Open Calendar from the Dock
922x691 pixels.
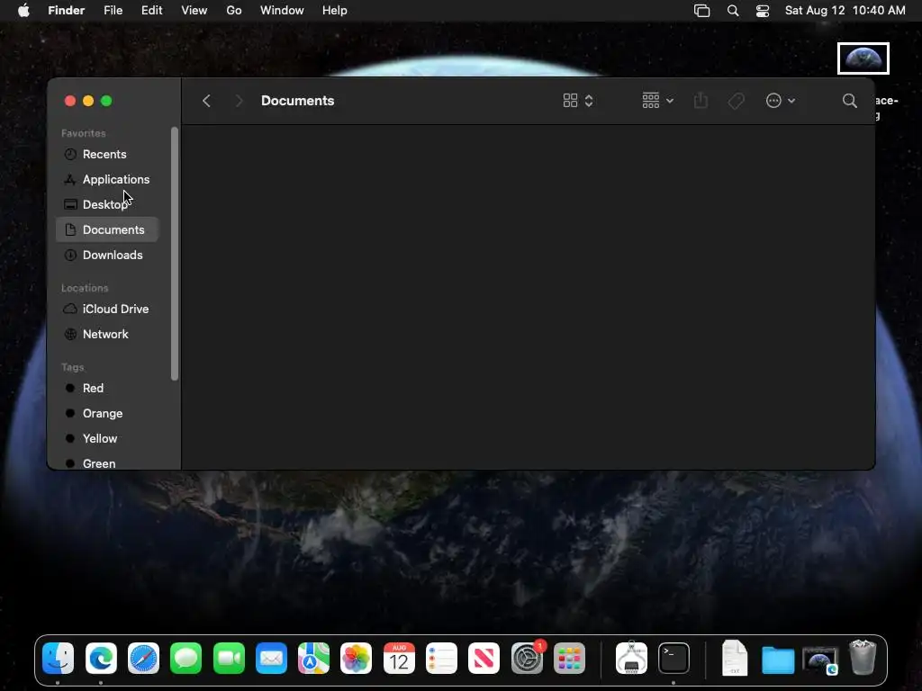(399, 658)
